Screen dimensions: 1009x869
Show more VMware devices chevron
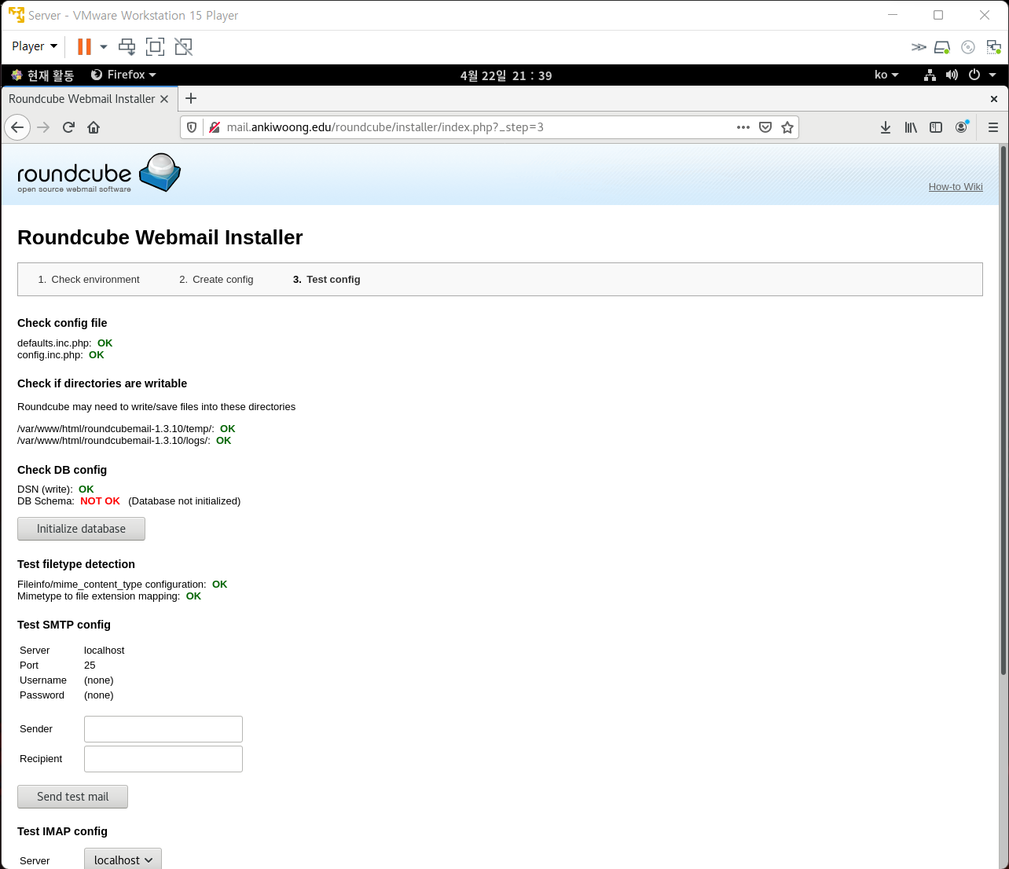919,47
